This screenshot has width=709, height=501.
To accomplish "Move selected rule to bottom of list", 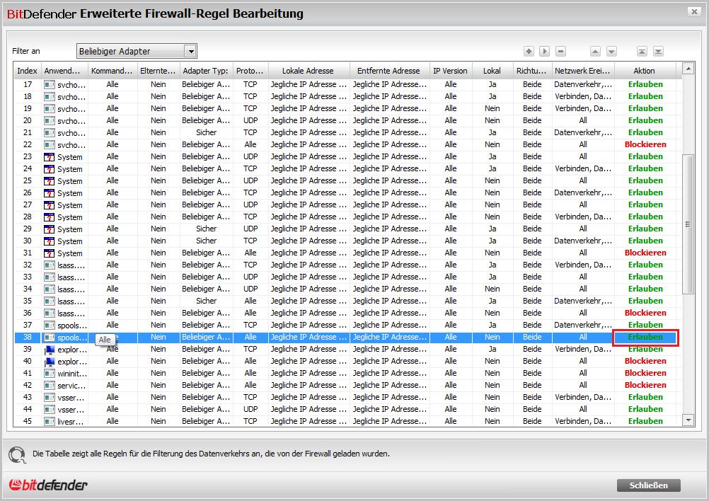I will [658, 52].
